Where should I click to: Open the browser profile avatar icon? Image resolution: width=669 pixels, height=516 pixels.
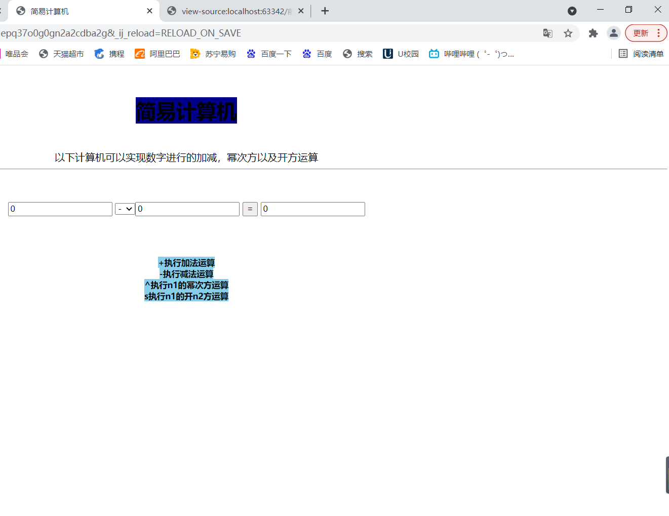[613, 32]
